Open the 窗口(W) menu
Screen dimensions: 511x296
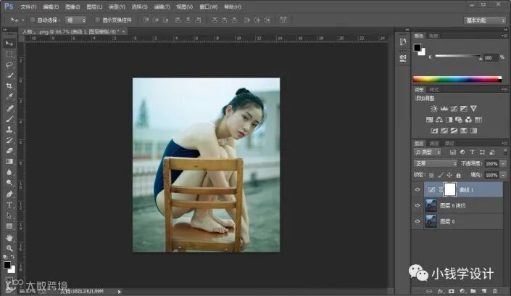pos(208,7)
